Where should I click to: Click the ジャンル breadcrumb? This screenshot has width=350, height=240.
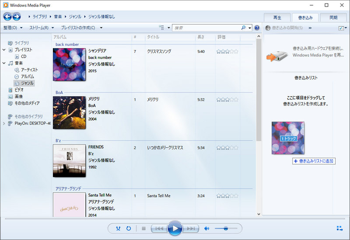click(x=75, y=17)
